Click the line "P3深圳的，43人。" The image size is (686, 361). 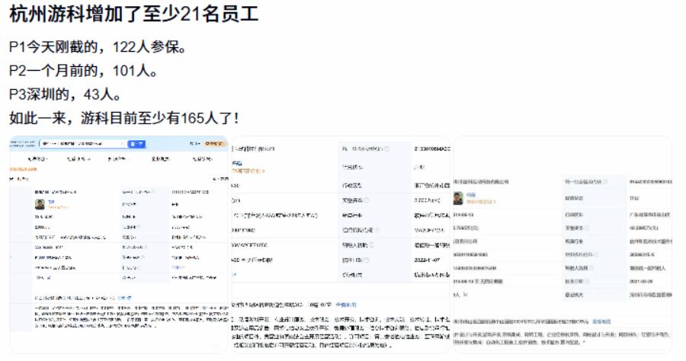pos(66,94)
